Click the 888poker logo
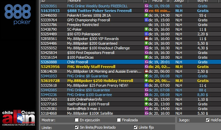Viewport: 221px width, 130px height. pos(18,14)
